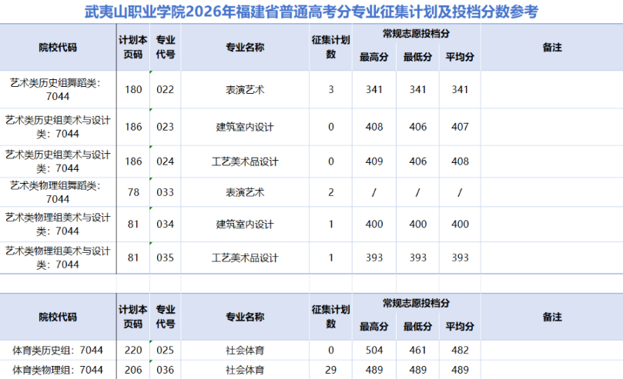Image resolution: width=623 pixels, height=379 pixels.
Task: Select cell 艺术类物理组舞蹈类: 7044
Action: [x=58, y=192]
